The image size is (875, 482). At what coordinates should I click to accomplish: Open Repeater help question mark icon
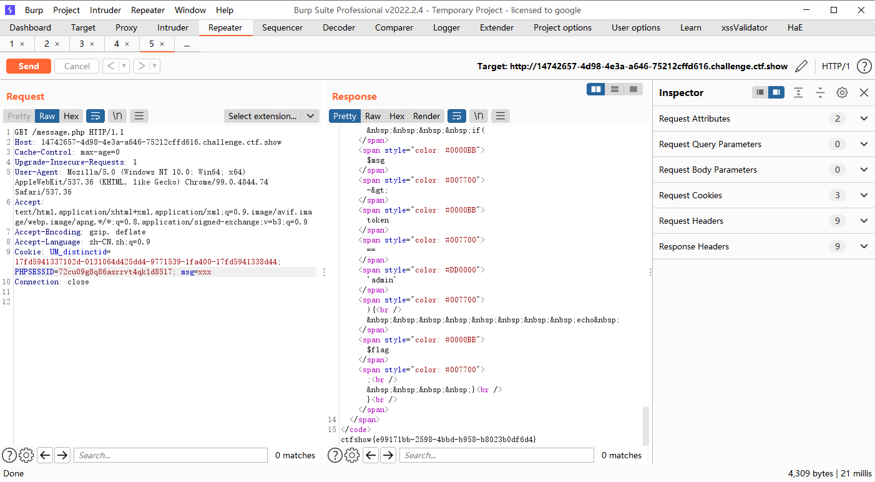point(864,66)
